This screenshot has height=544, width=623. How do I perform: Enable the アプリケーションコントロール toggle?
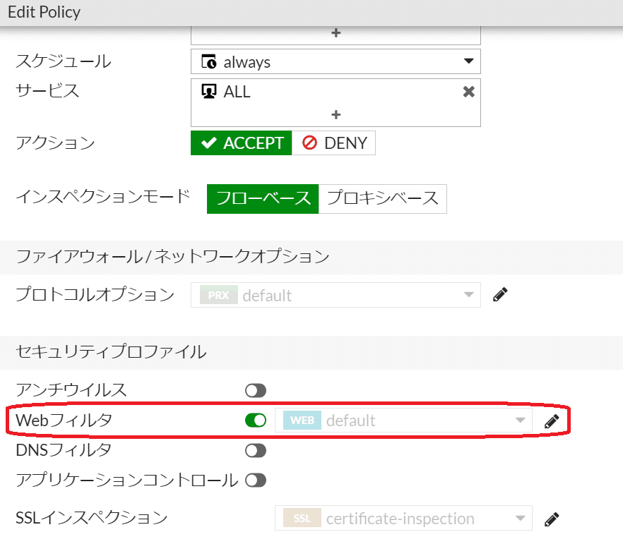(256, 480)
